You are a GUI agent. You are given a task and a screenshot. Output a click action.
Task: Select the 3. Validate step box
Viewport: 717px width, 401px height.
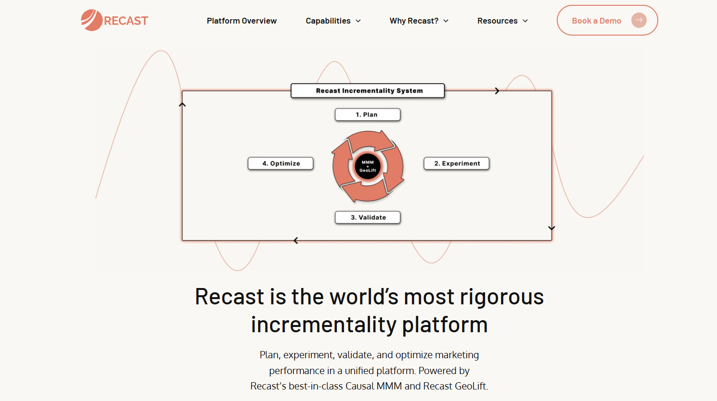point(368,217)
